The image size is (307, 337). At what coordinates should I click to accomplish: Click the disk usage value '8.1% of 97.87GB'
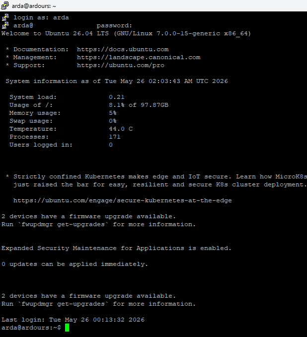coord(139,105)
